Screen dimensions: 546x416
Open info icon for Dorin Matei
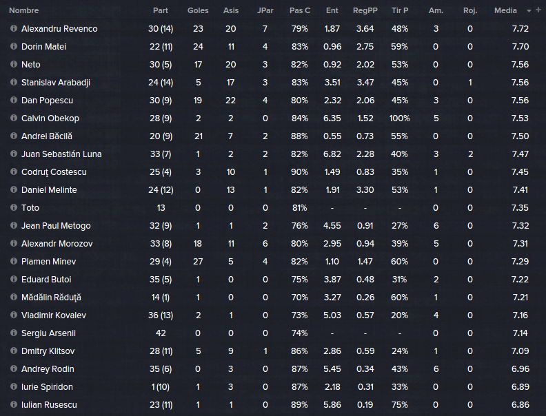[14, 46]
